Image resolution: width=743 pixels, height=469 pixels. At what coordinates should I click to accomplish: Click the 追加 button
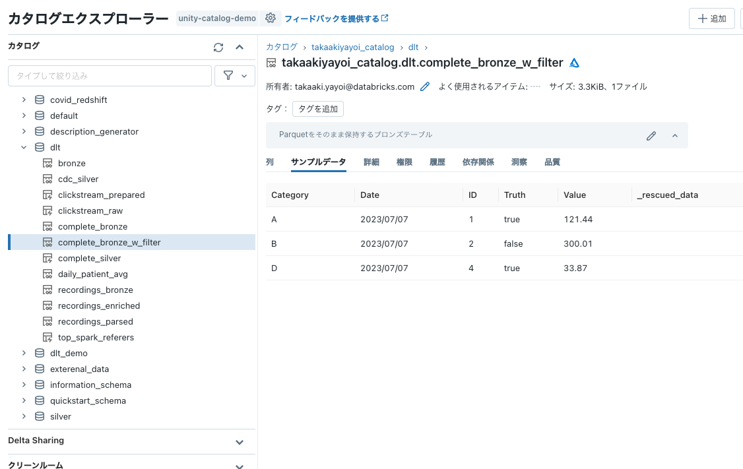711,18
